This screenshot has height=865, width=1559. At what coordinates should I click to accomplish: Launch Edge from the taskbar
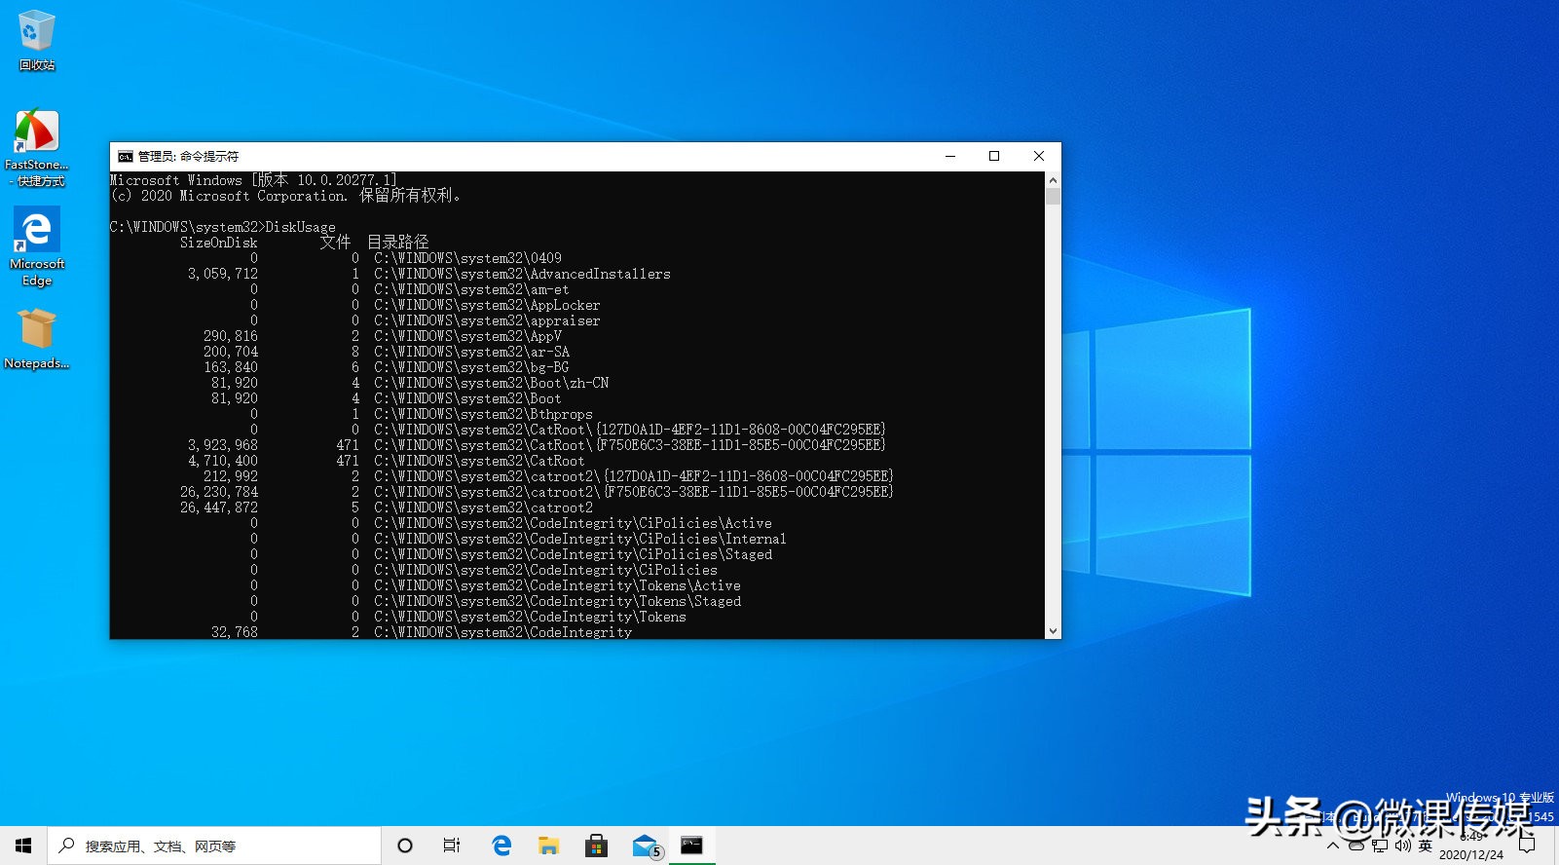(x=501, y=846)
